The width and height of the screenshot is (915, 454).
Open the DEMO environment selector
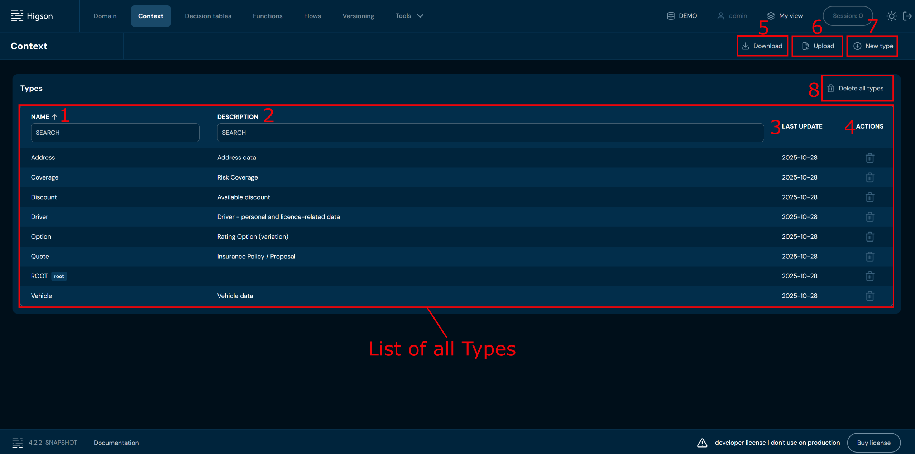[x=682, y=16]
